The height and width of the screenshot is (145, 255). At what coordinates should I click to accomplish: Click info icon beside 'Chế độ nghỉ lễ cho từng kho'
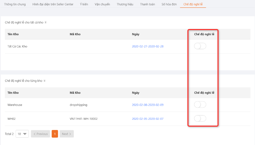pyautogui.click(x=45, y=81)
